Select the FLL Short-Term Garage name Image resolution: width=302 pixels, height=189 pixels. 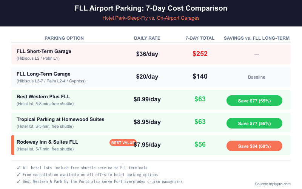(x=44, y=51)
